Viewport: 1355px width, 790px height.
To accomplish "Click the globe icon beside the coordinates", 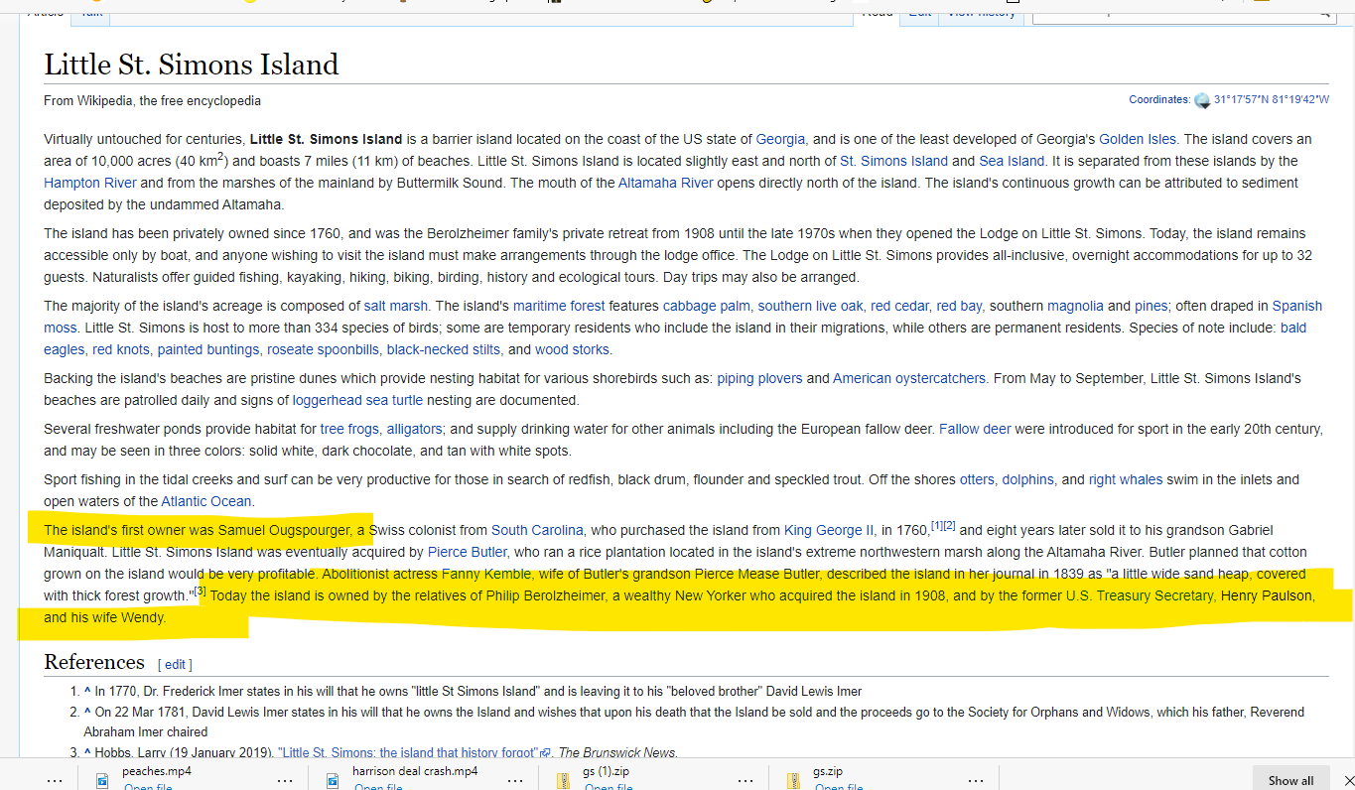I will (x=1202, y=100).
